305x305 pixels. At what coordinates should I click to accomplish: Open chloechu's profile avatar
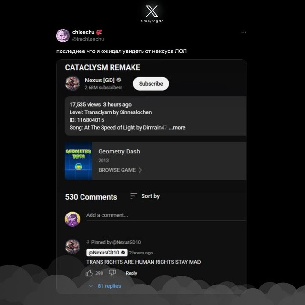(x=63, y=36)
